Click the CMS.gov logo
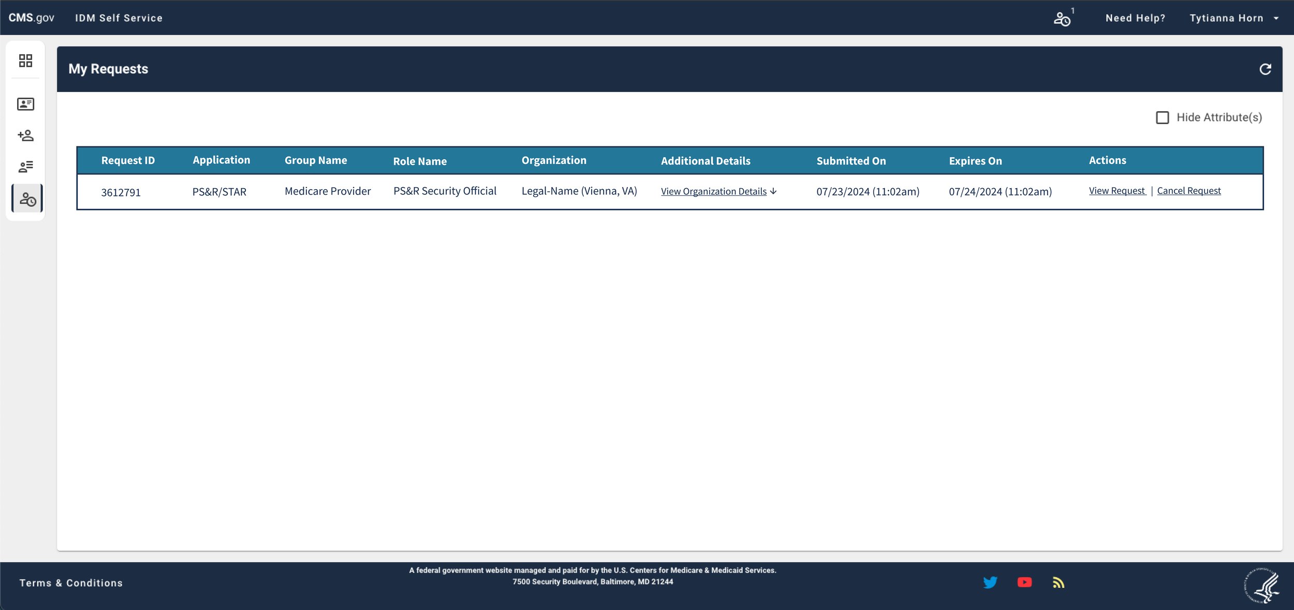 point(31,18)
